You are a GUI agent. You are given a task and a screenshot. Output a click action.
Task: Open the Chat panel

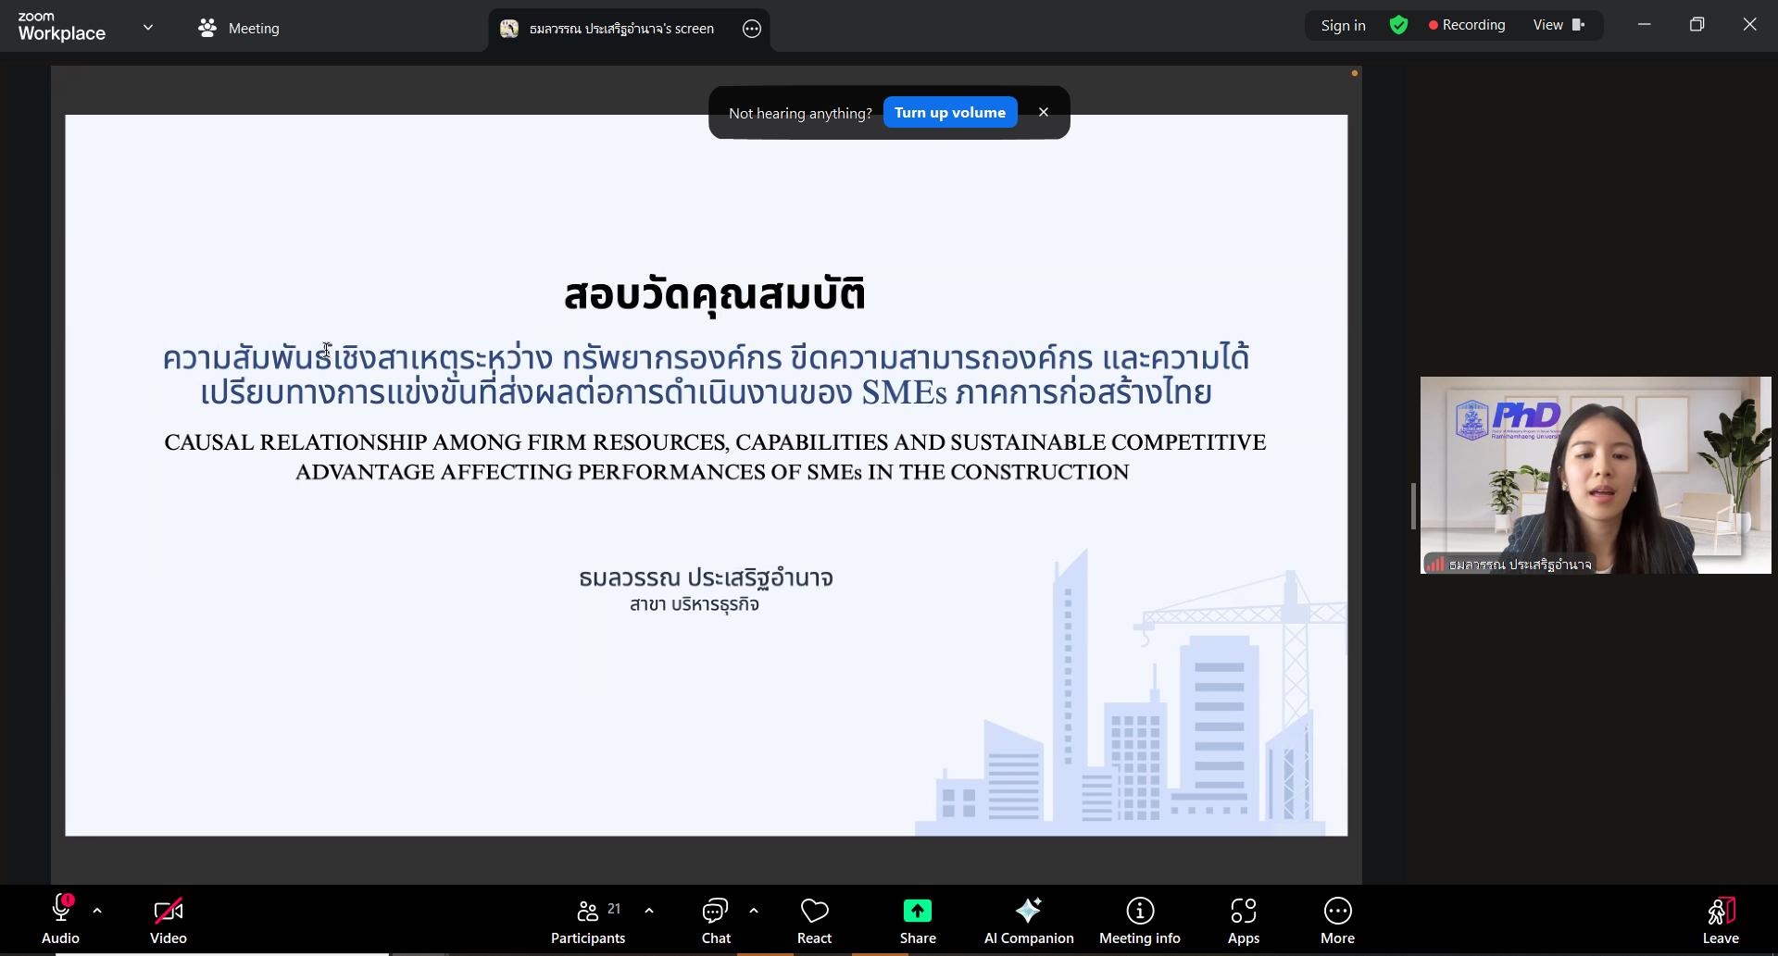click(x=716, y=921)
